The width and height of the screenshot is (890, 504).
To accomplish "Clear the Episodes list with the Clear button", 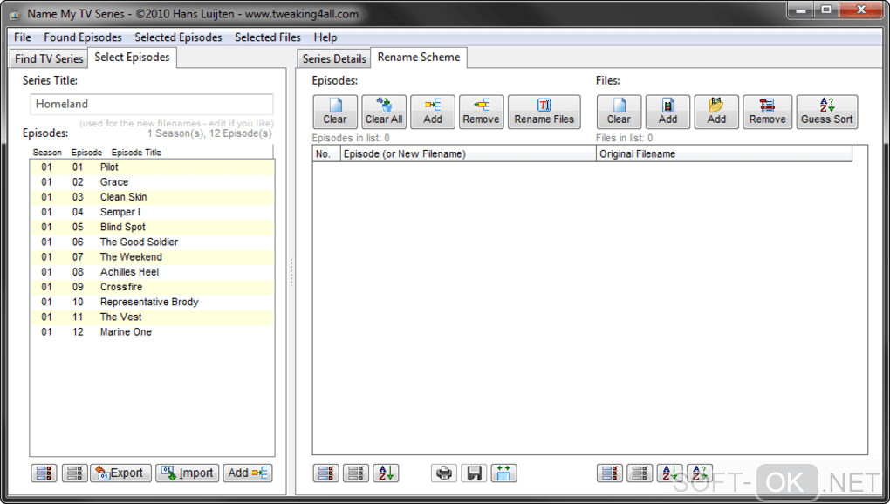I will (x=335, y=112).
